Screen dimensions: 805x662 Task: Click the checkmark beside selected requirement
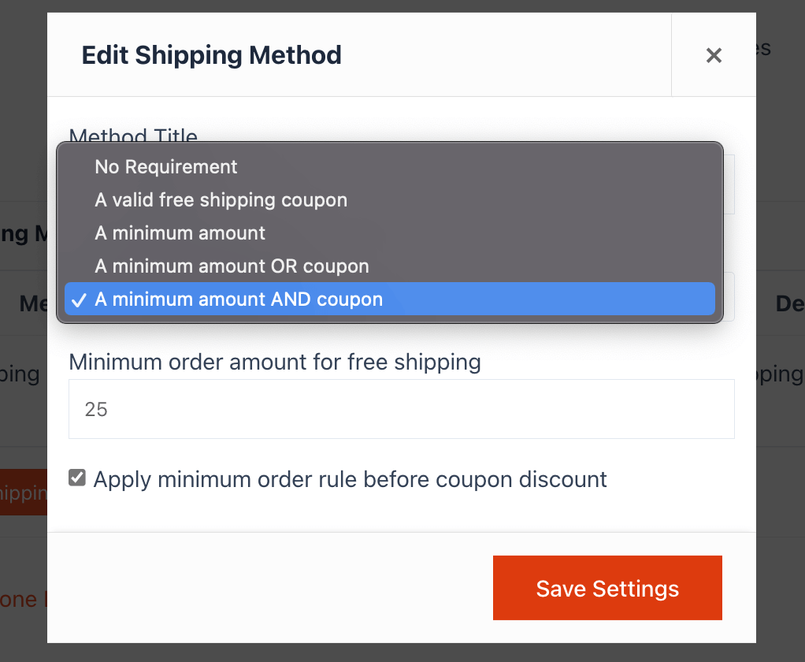[x=78, y=299]
